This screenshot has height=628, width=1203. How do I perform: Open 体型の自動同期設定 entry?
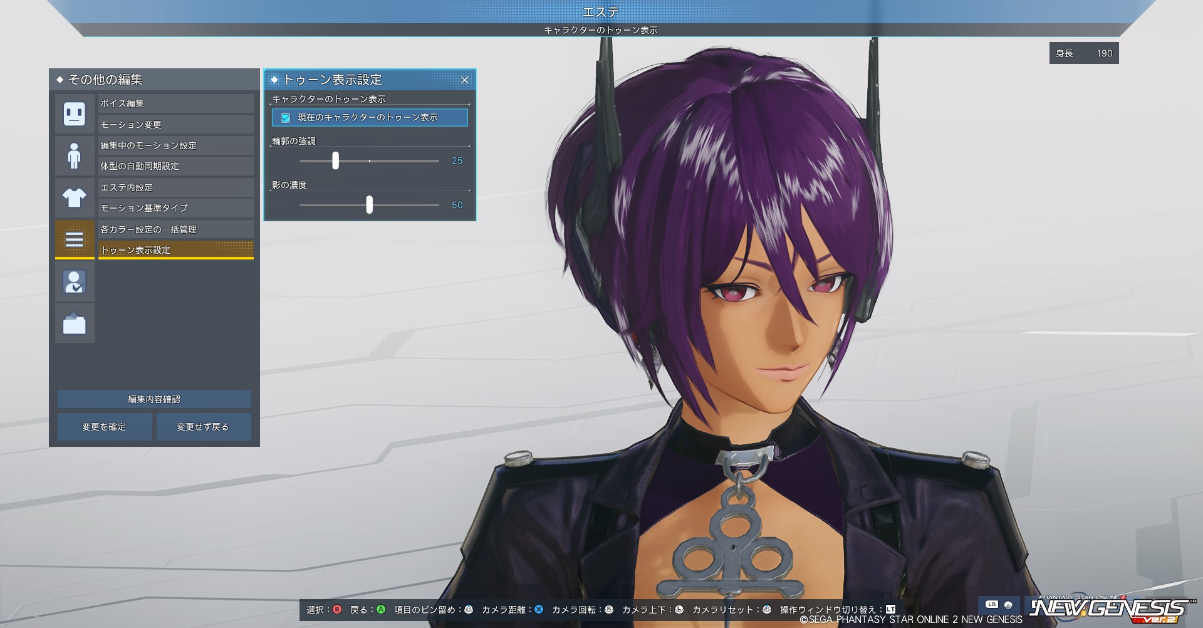(176, 166)
